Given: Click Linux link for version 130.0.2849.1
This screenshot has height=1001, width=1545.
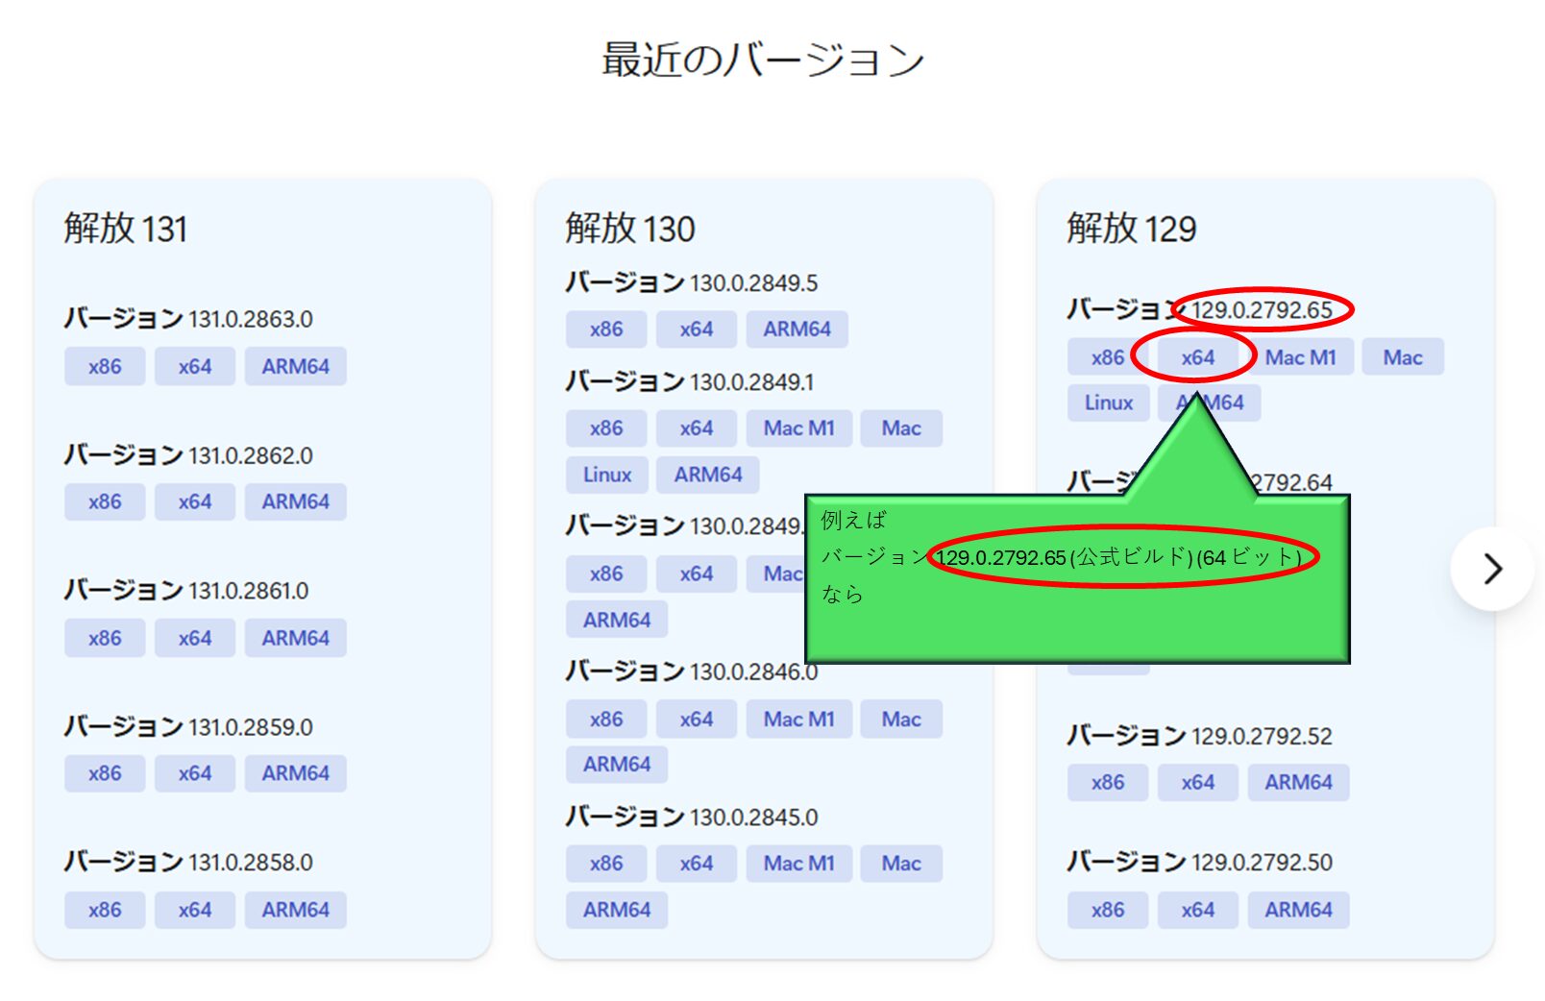Looking at the screenshot, I should (605, 475).
